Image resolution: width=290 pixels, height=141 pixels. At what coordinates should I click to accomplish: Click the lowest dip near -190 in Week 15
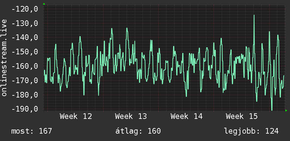coord(272,109)
